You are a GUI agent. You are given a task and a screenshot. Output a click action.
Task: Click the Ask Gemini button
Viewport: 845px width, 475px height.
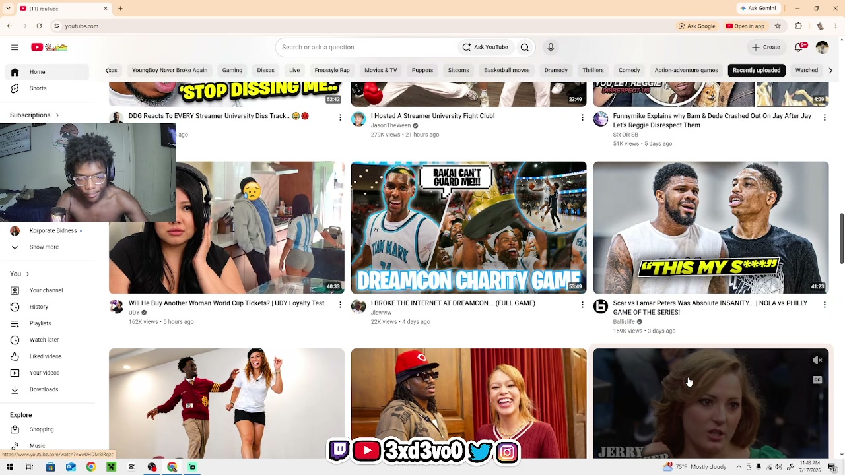point(758,8)
